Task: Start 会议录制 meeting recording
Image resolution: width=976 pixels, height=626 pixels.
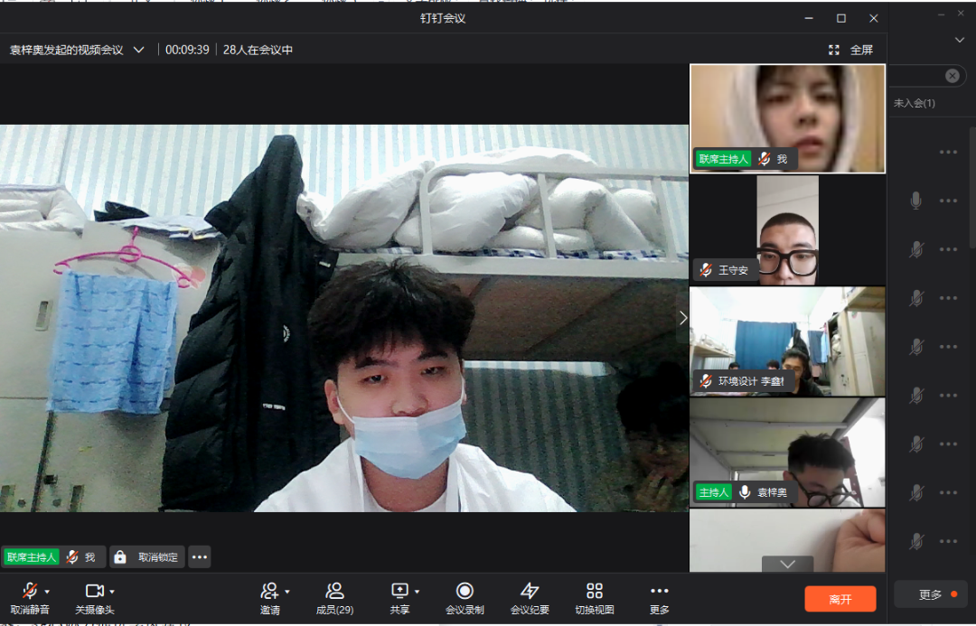Action: point(465,598)
